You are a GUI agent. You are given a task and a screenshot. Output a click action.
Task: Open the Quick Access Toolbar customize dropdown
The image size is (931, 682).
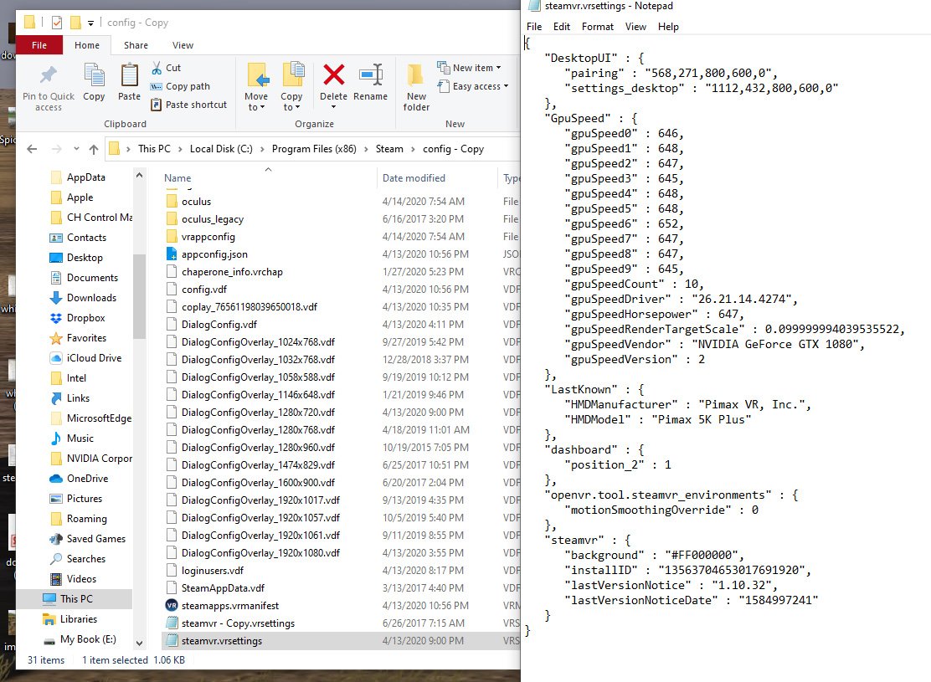[91, 23]
